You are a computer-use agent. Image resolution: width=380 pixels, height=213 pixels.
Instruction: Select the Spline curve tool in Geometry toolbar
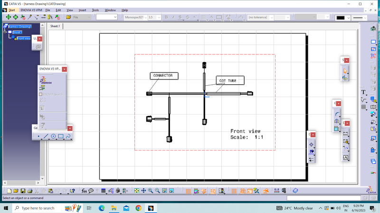(x=68, y=136)
